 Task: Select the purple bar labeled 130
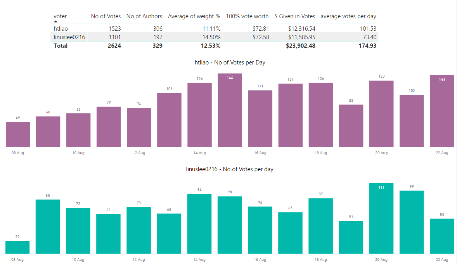click(381, 114)
